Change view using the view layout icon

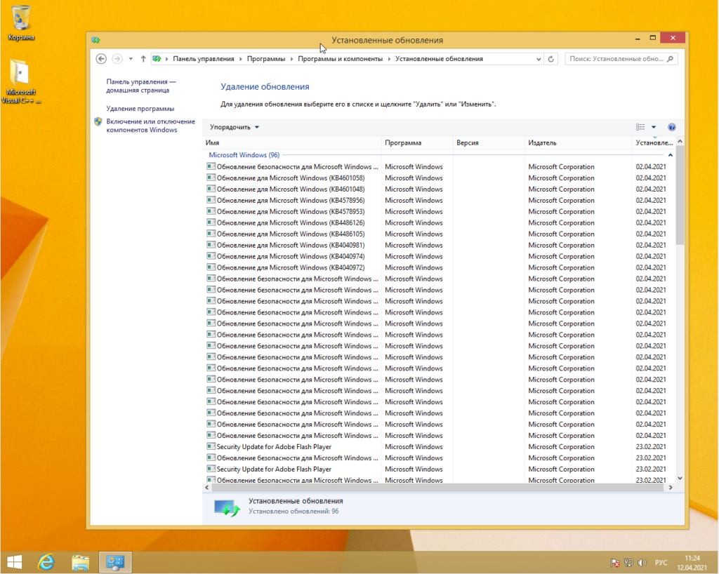point(640,127)
